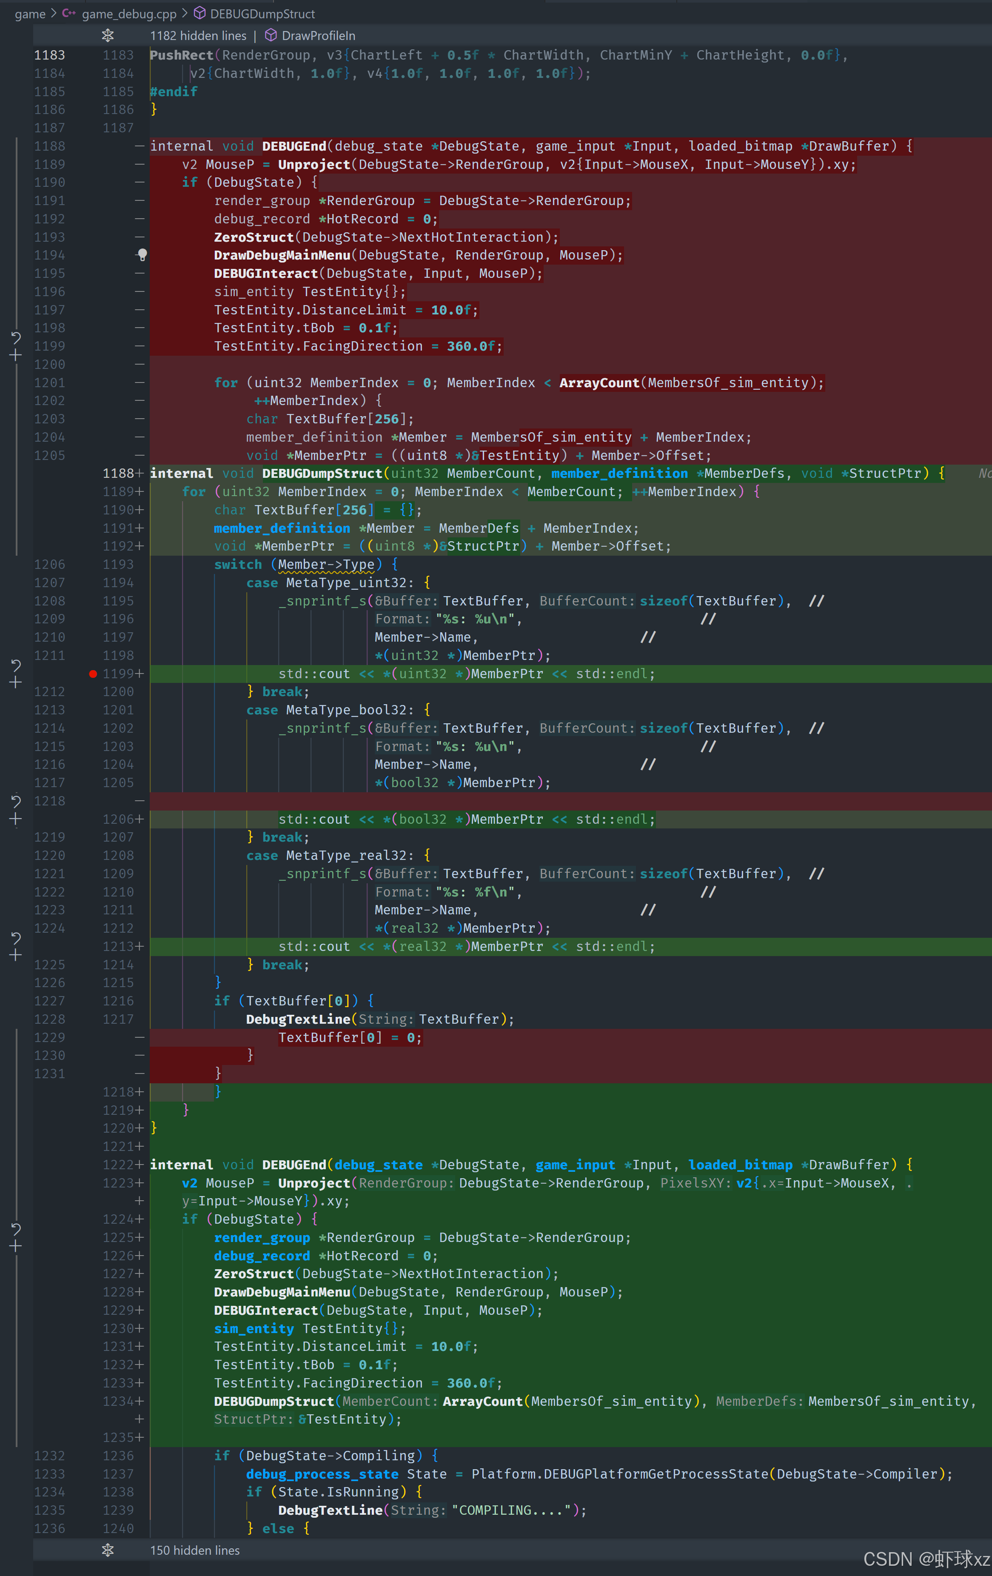Jump to DrawProfileIn in hidden lines header
The height and width of the screenshot is (1576, 992).
318,35
